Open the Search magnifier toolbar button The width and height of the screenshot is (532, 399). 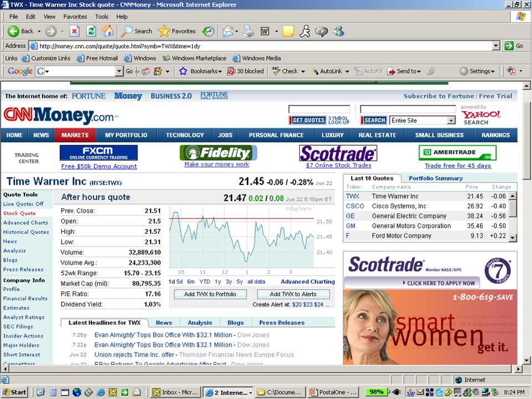pos(137,31)
